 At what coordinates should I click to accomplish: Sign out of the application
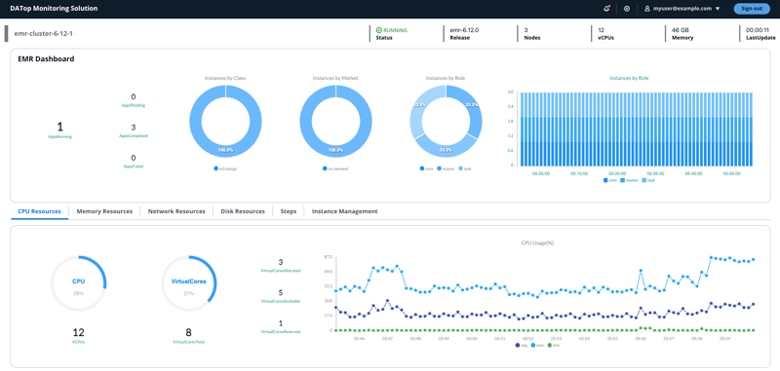pos(751,9)
